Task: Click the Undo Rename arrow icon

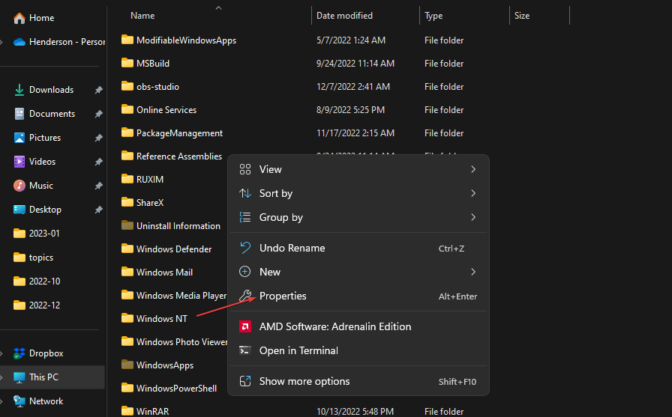Action: click(x=244, y=248)
